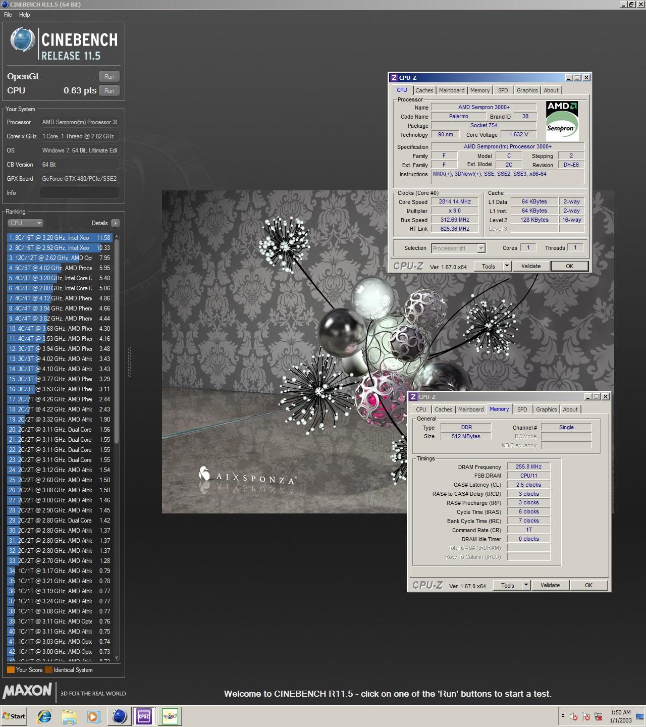
Task: Open Tools dropdown arrow in upper CPU-Z
Action: click(x=507, y=266)
